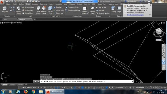The image size is (167, 94).
Task: Switch to the Visualize ribbon tab
Action: pos(35,4)
